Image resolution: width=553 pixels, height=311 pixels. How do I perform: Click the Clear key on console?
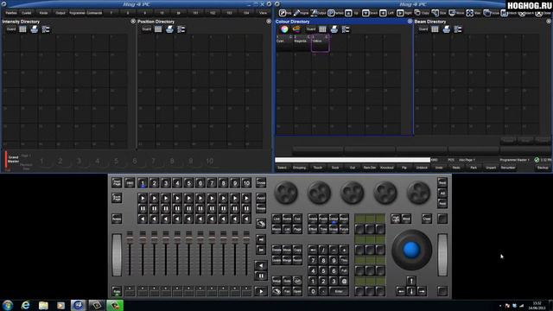[427, 219]
